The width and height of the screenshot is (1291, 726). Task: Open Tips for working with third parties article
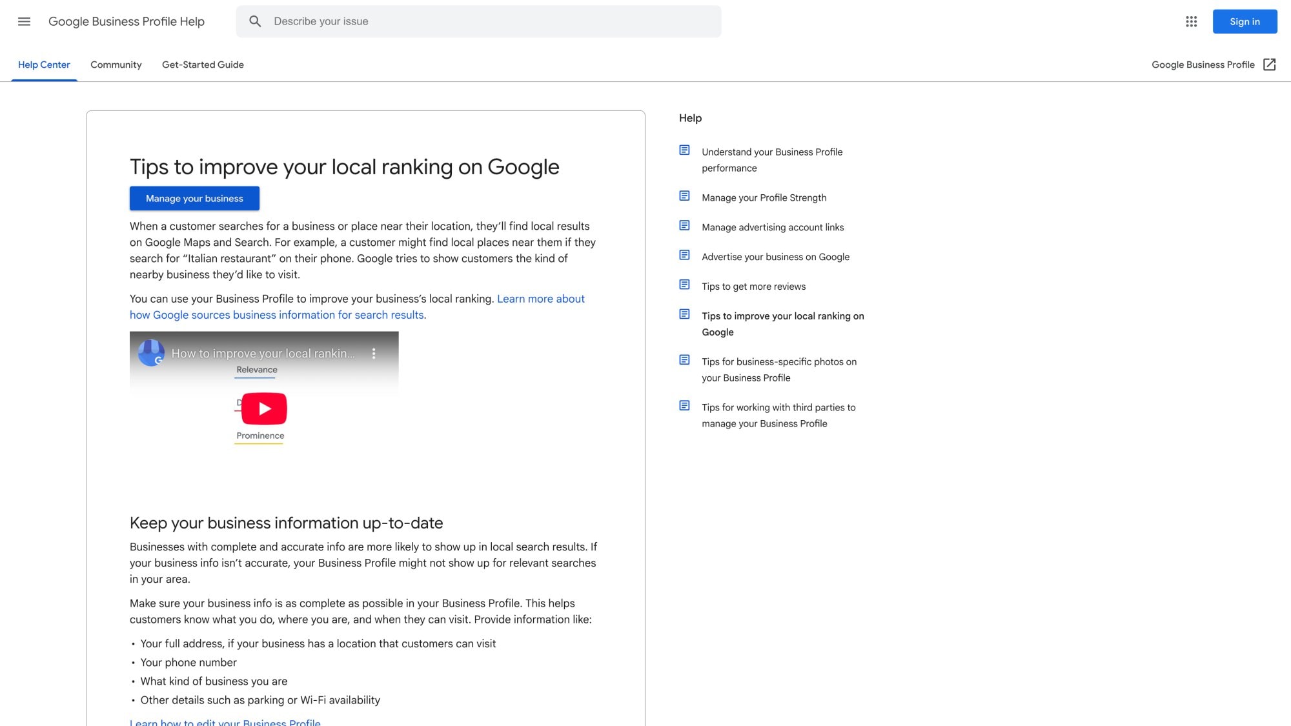[778, 415]
